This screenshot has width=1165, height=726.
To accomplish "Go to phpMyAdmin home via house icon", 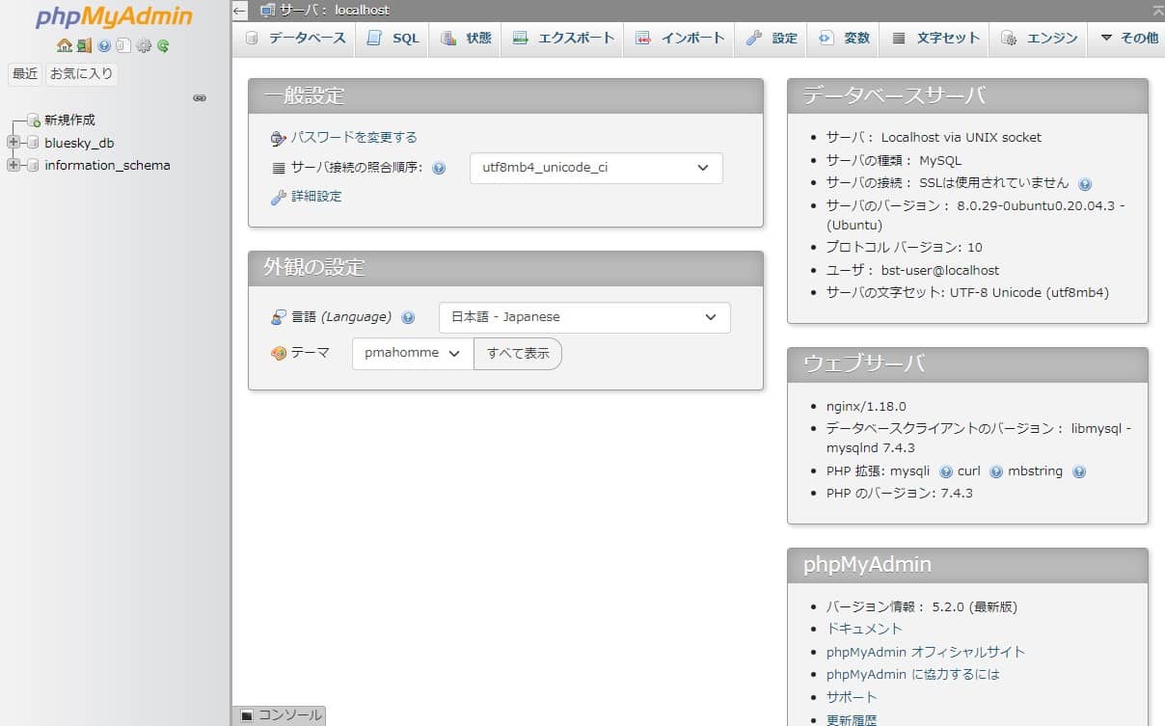I will click(65, 45).
